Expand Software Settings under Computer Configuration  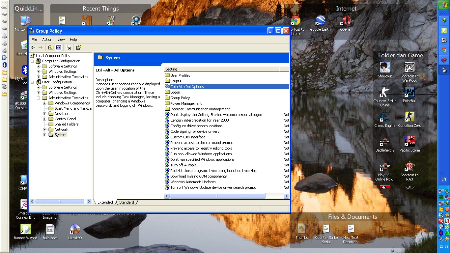pyautogui.click(x=39, y=66)
